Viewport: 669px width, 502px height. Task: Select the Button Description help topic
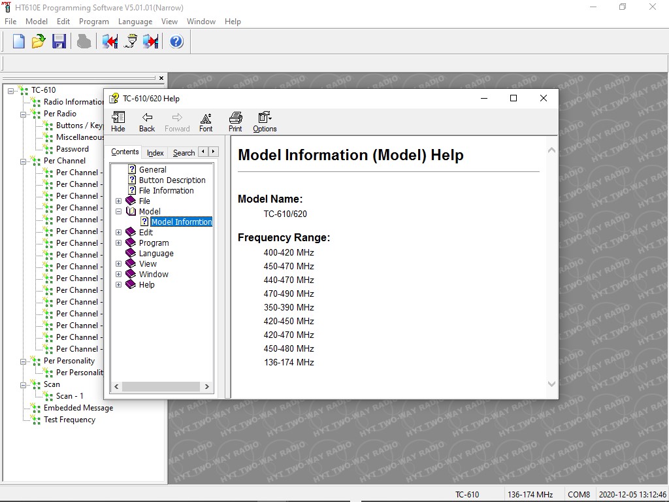pos(172,180)
